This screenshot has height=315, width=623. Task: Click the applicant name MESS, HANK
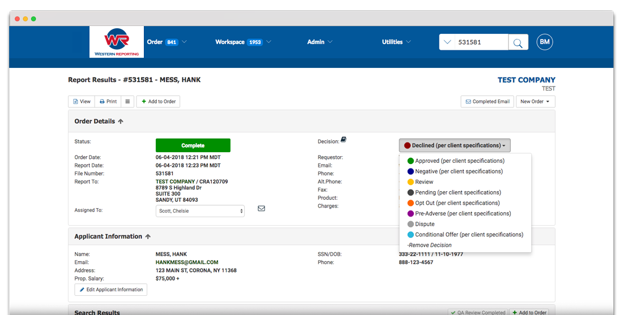(171, 254)
